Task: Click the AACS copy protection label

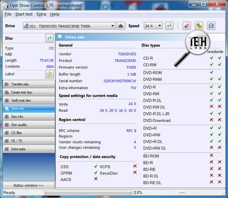Action: click(66, 179)
